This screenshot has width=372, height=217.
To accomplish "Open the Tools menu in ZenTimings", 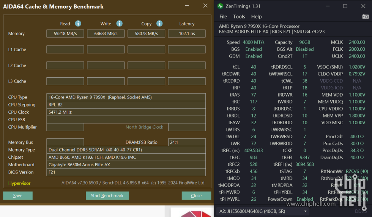I will coord(239,17).
